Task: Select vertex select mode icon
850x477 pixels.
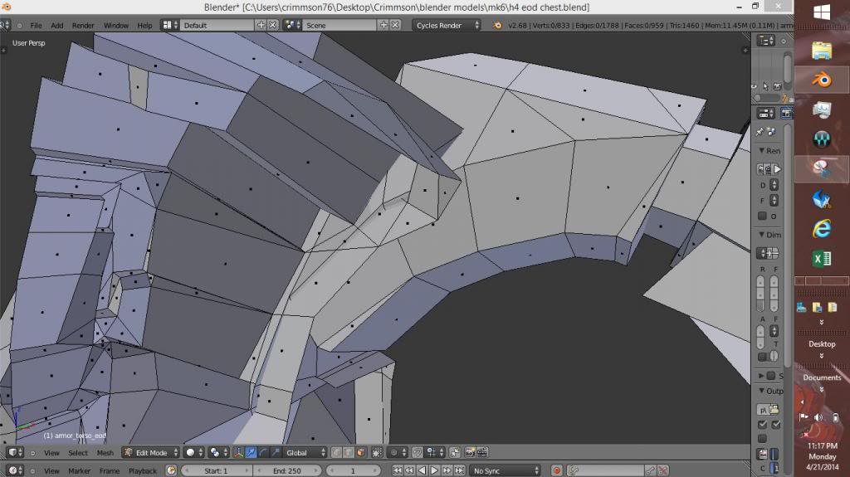Action: click(x=336, y=453)
